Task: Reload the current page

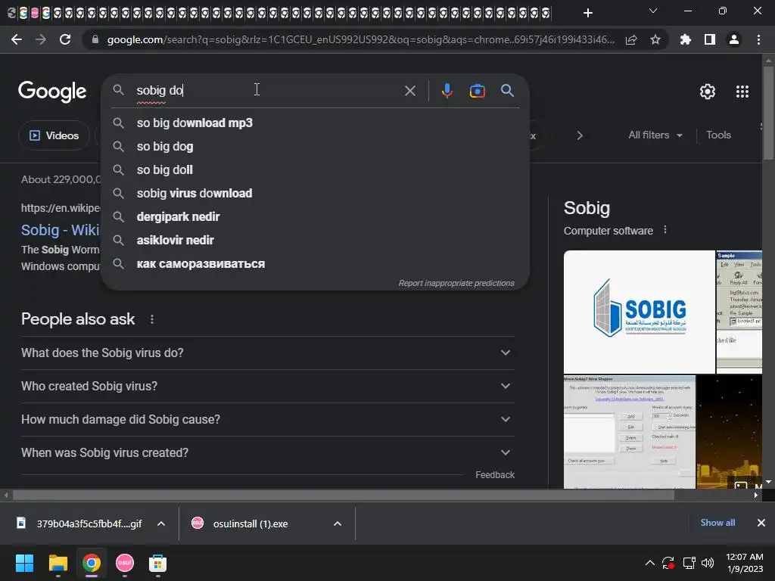Action: tap(65, 39)
